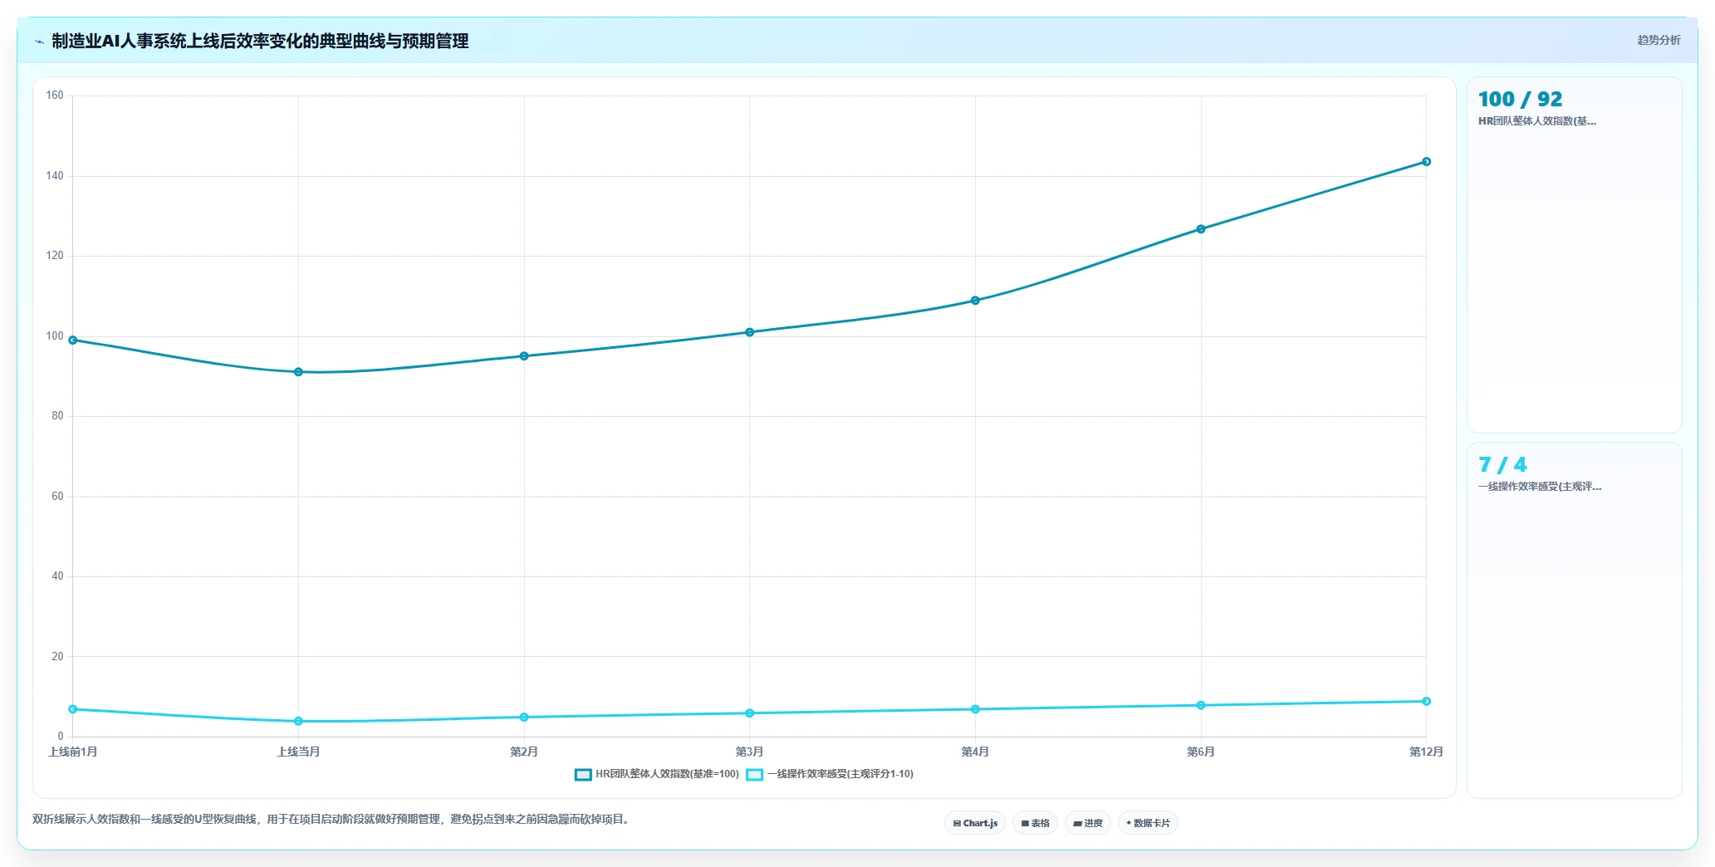Image resolution: width=1715 pixels, height=867 pixels.
Task: Click the 7 / 4 stat card
Action: click(1574, 620)
